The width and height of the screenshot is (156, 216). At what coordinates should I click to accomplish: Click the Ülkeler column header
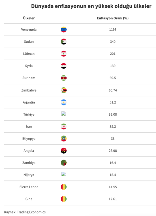pos(29,18)
